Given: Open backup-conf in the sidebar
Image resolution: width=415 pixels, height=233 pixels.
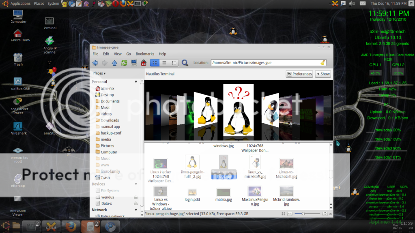Looking at the screenshot, I should [x=108, y=133].
